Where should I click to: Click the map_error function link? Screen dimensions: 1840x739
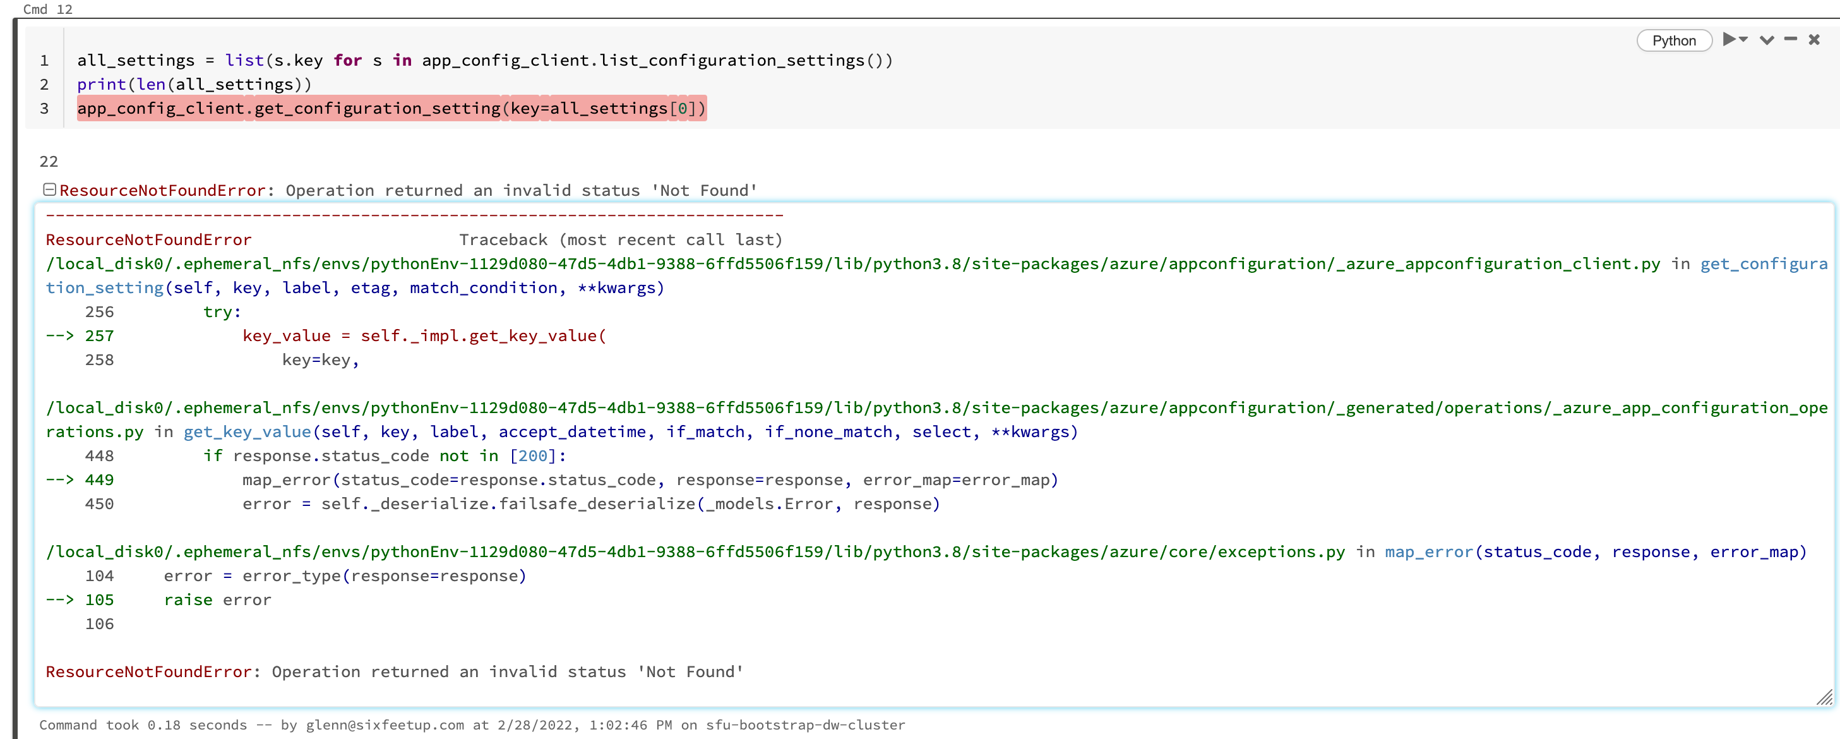point(1428,552)
